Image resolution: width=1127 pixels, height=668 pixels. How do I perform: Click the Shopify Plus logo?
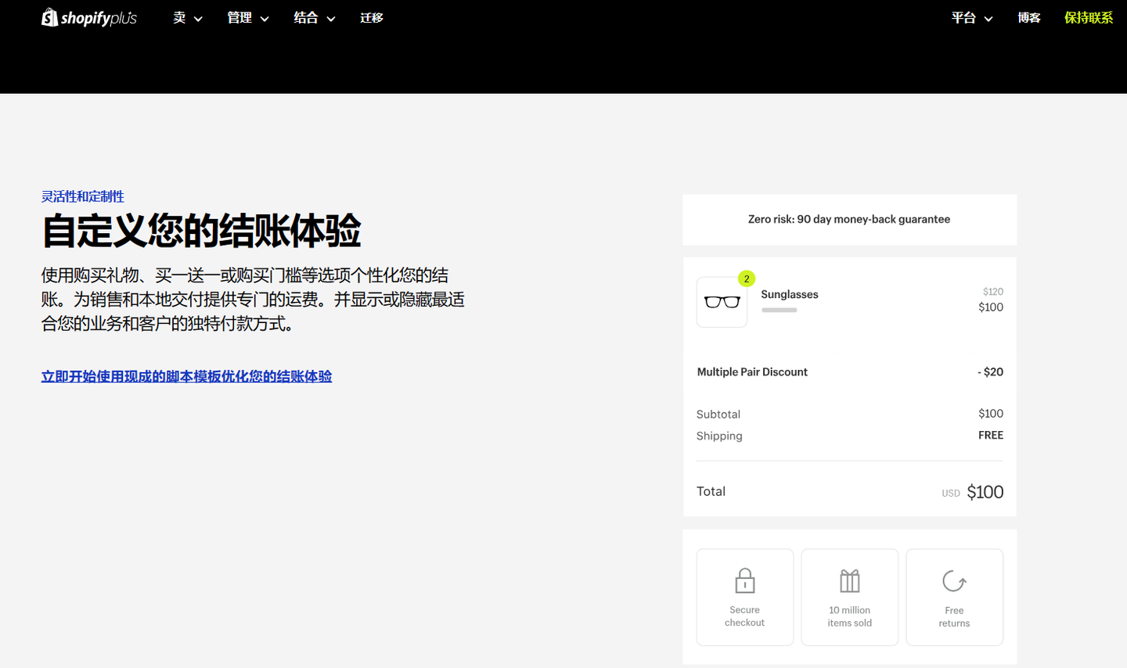88,17
